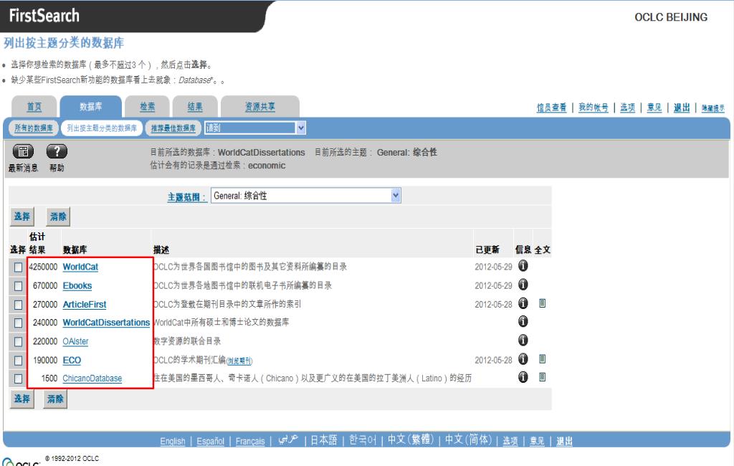Click bottom 选择 button
This screenshot has width=734, height=466.
[22, 399]
